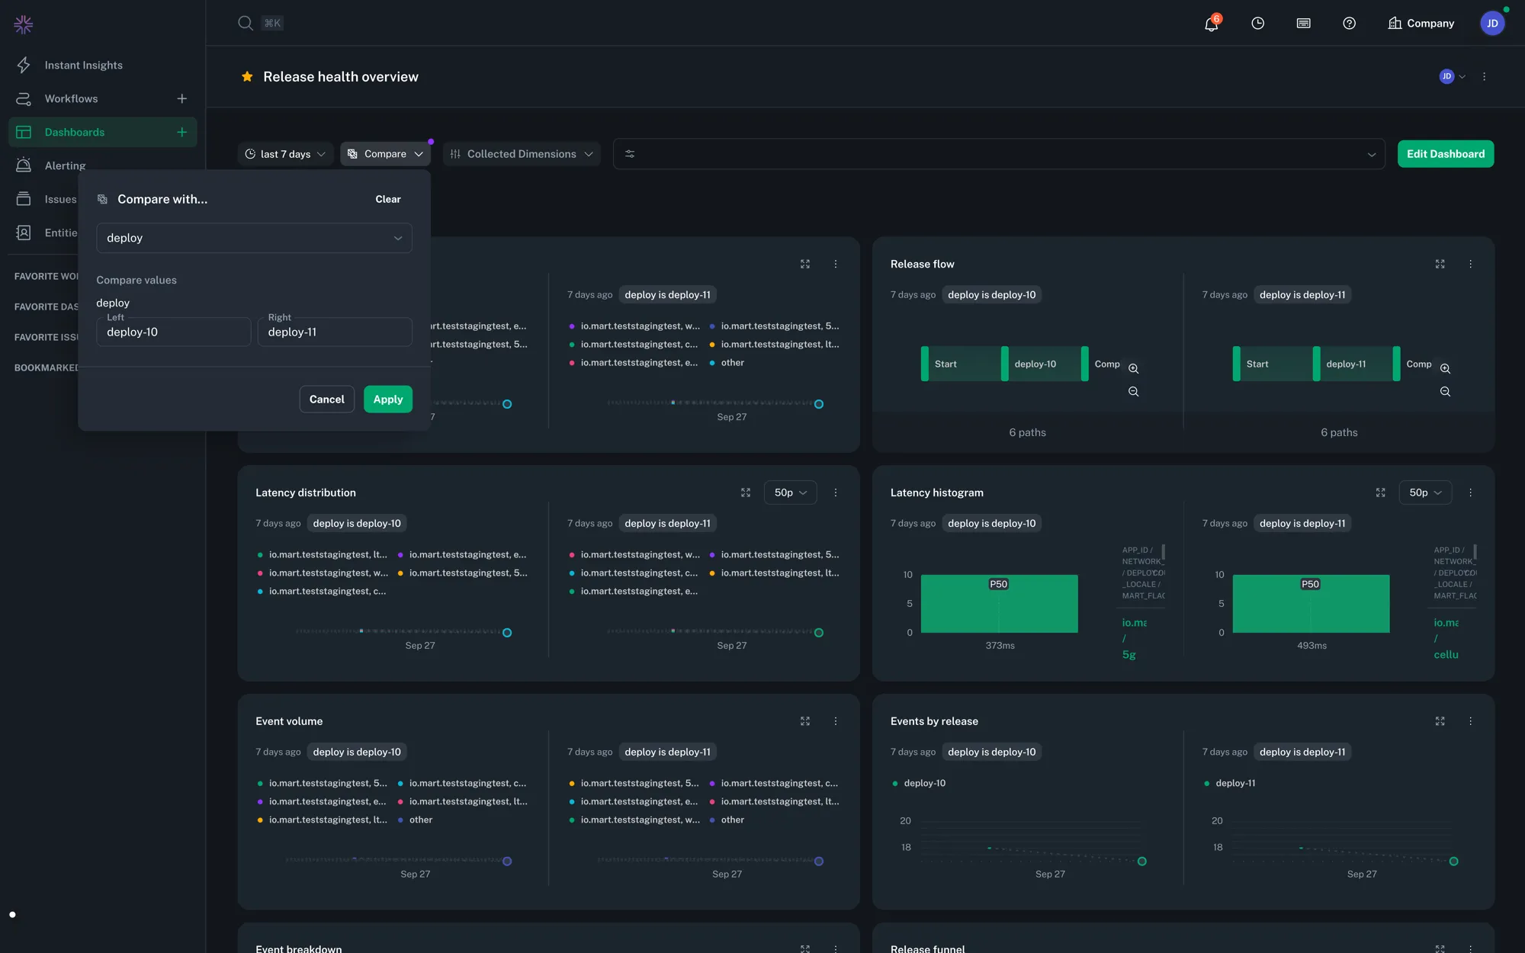The width and height of the screenshot is (1525, 953).
Task: Open the help question mark icon
Action: click(x=1350, y=24)
